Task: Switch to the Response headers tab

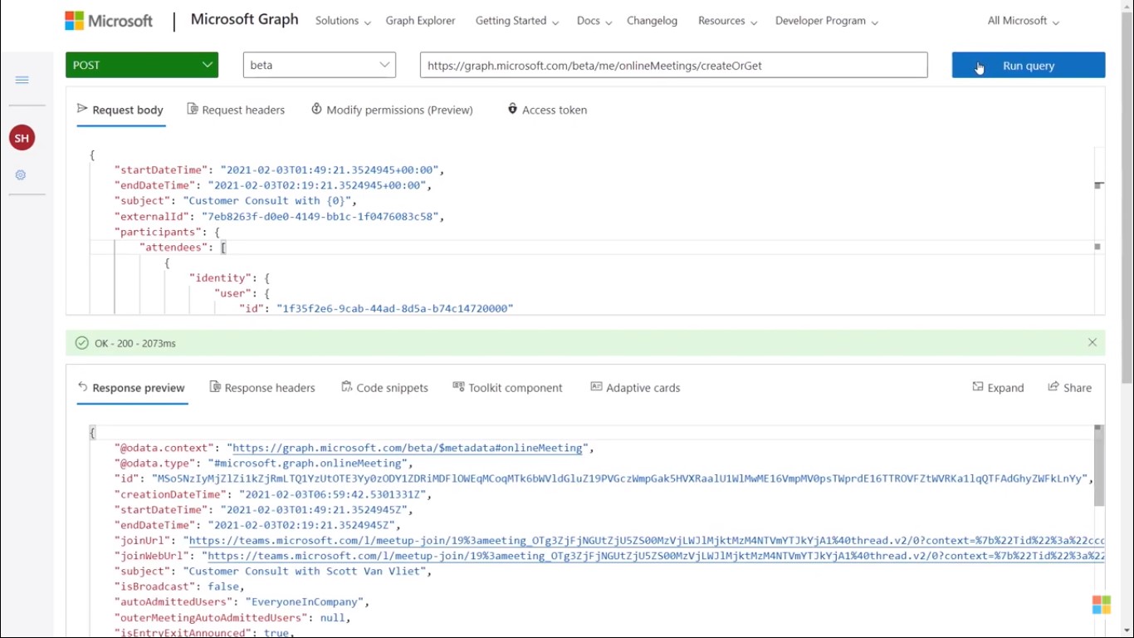Action: tap(262, 388)
